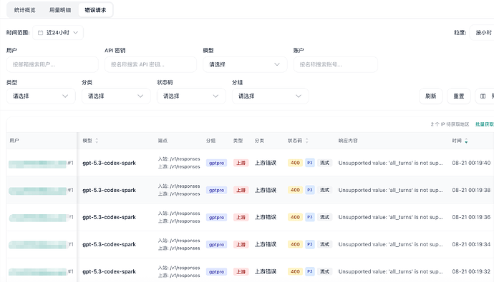The width and height of the screenshot is (494, 282).
Task: Click gptpro tag in 00:19:40 row
Action: (x=216, y=163)
